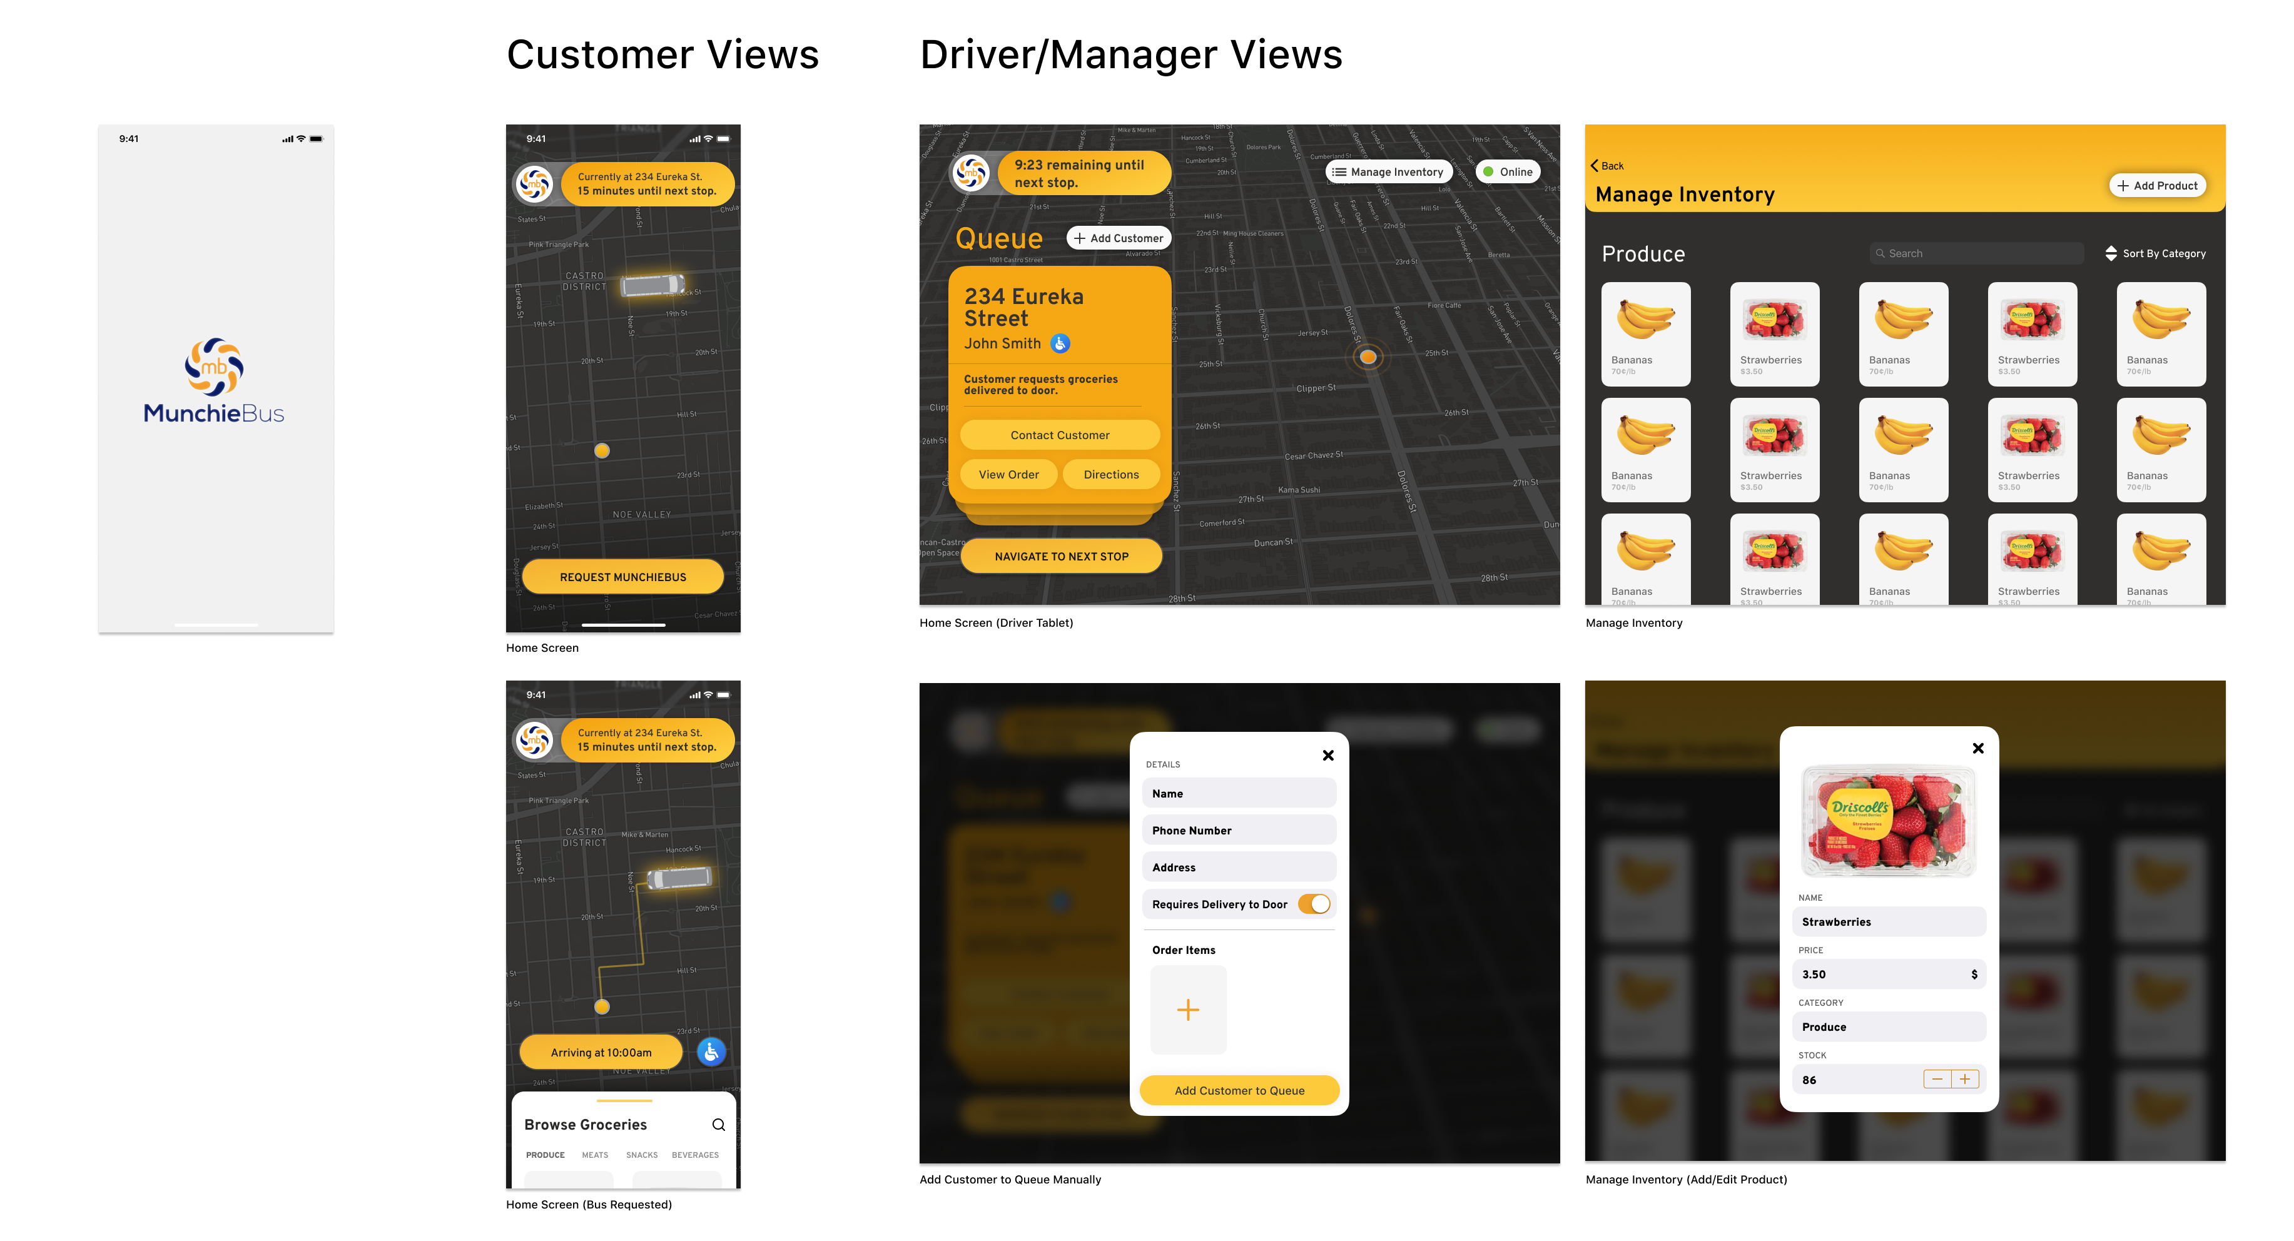Click Add Customer next to Queue

click(x=1119, y=238)
